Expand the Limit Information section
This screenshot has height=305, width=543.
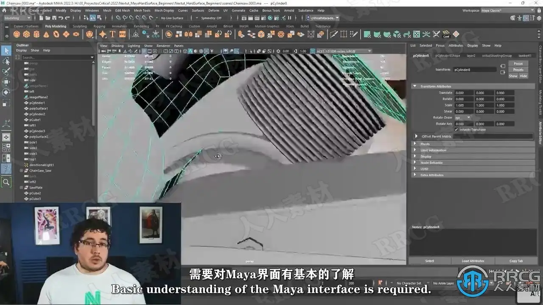(473, 150)
